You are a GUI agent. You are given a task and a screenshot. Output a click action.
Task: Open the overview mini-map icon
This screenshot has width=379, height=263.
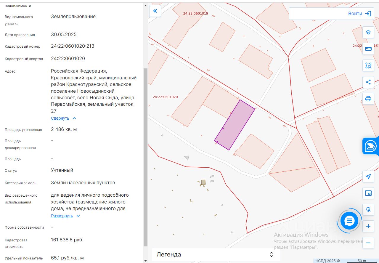pos(368,193)
